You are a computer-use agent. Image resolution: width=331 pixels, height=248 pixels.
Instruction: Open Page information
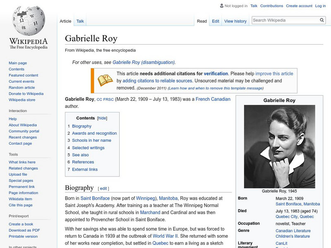24,193
